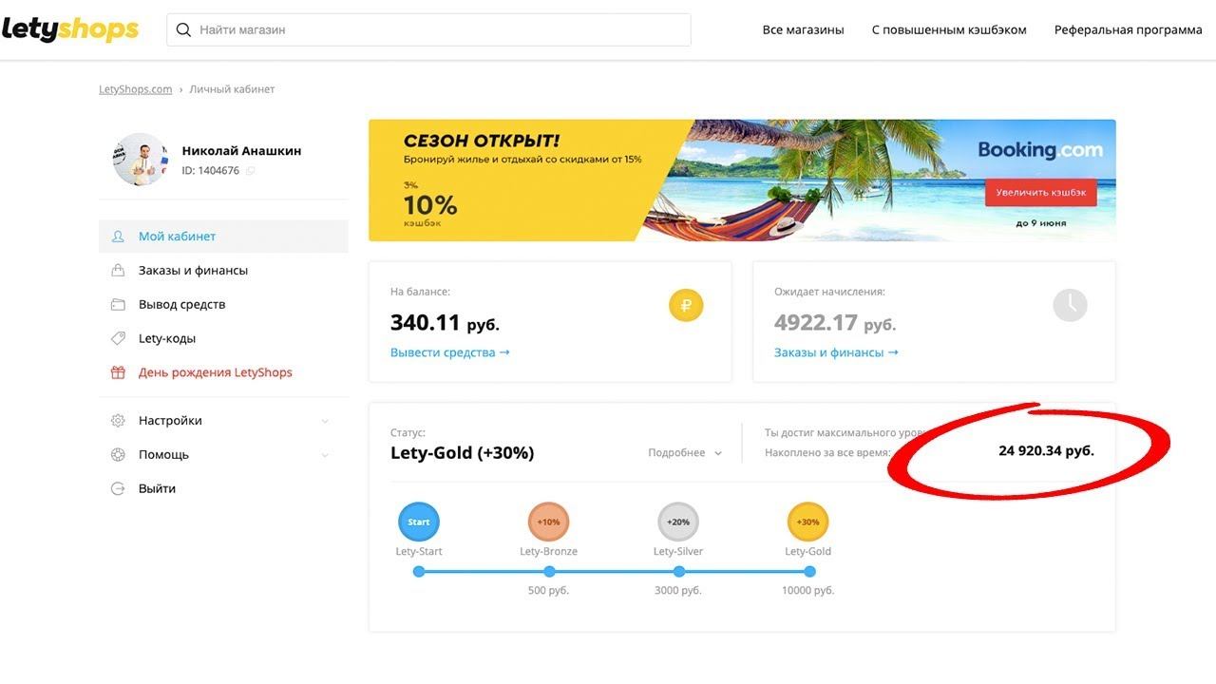Click the copy ID icon beside 1404676
1216x684 pixels.
tap(251, 171)
